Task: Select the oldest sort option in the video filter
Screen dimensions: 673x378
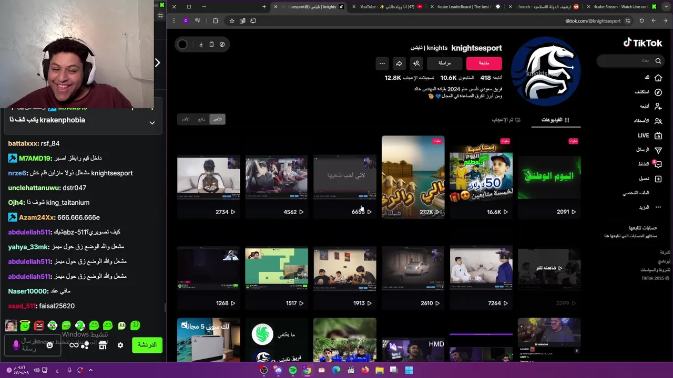Action: pos(186,119)
